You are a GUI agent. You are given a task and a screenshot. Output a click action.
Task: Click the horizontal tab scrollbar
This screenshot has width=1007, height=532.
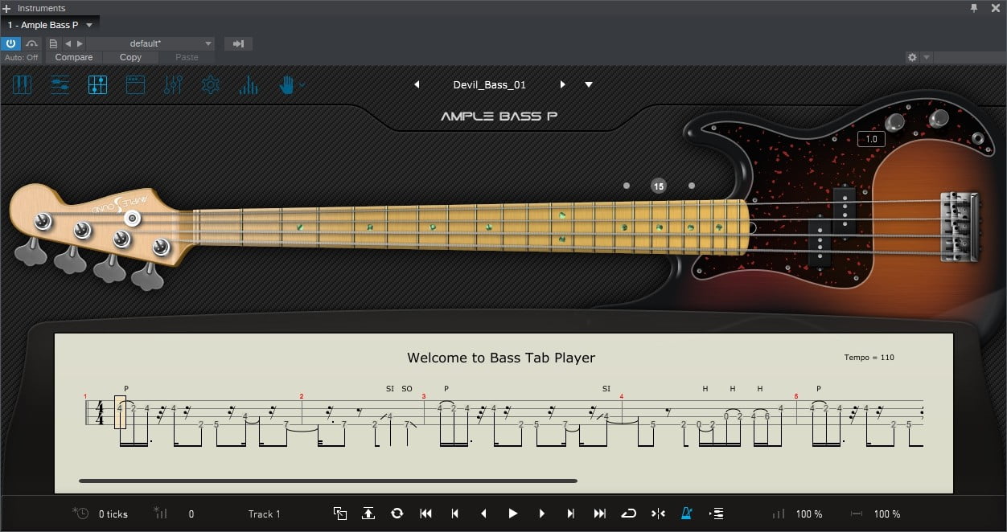click(328, 481)
